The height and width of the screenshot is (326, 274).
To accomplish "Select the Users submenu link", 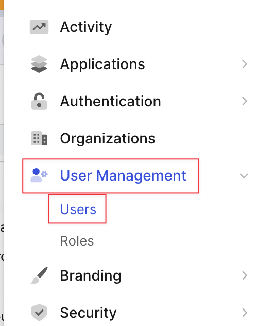I will point(78,209).
